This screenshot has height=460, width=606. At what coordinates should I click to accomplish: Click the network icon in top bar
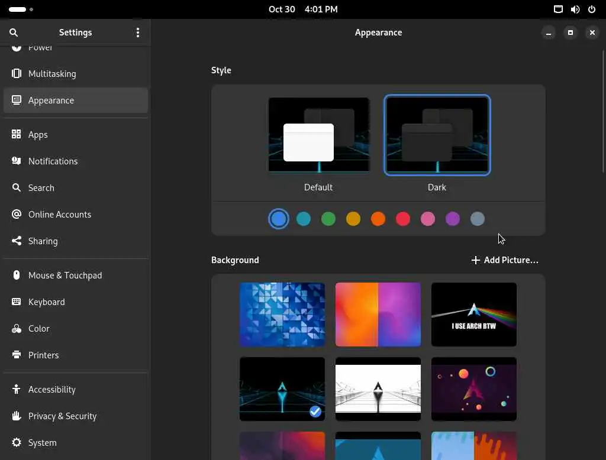558,9
